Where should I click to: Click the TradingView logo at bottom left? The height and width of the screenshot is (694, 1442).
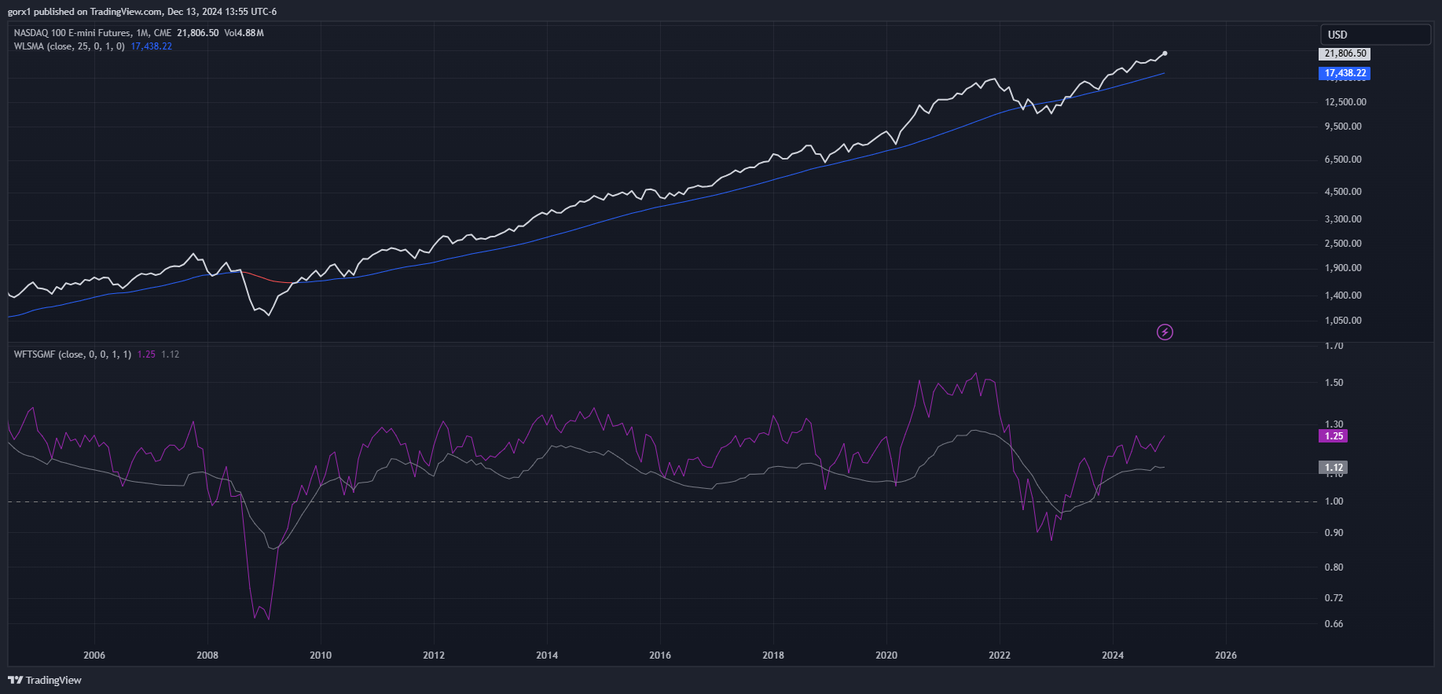tap(45, 680)
